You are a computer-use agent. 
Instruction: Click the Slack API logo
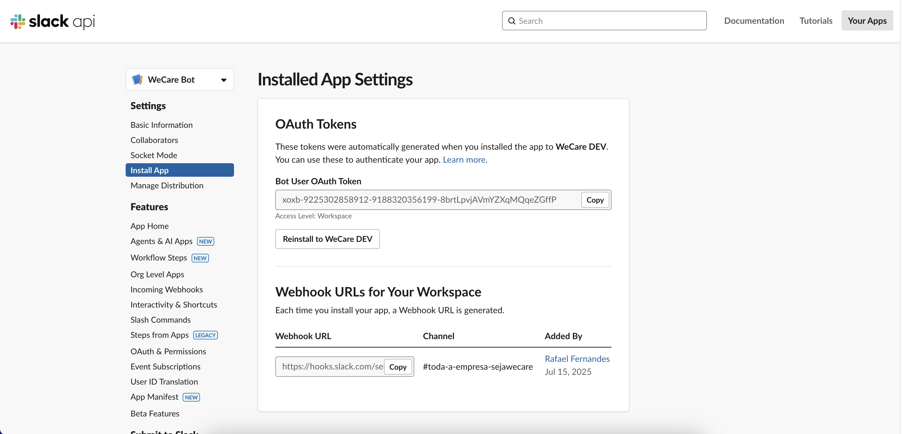pyautogui.click(x=52, y=21)
